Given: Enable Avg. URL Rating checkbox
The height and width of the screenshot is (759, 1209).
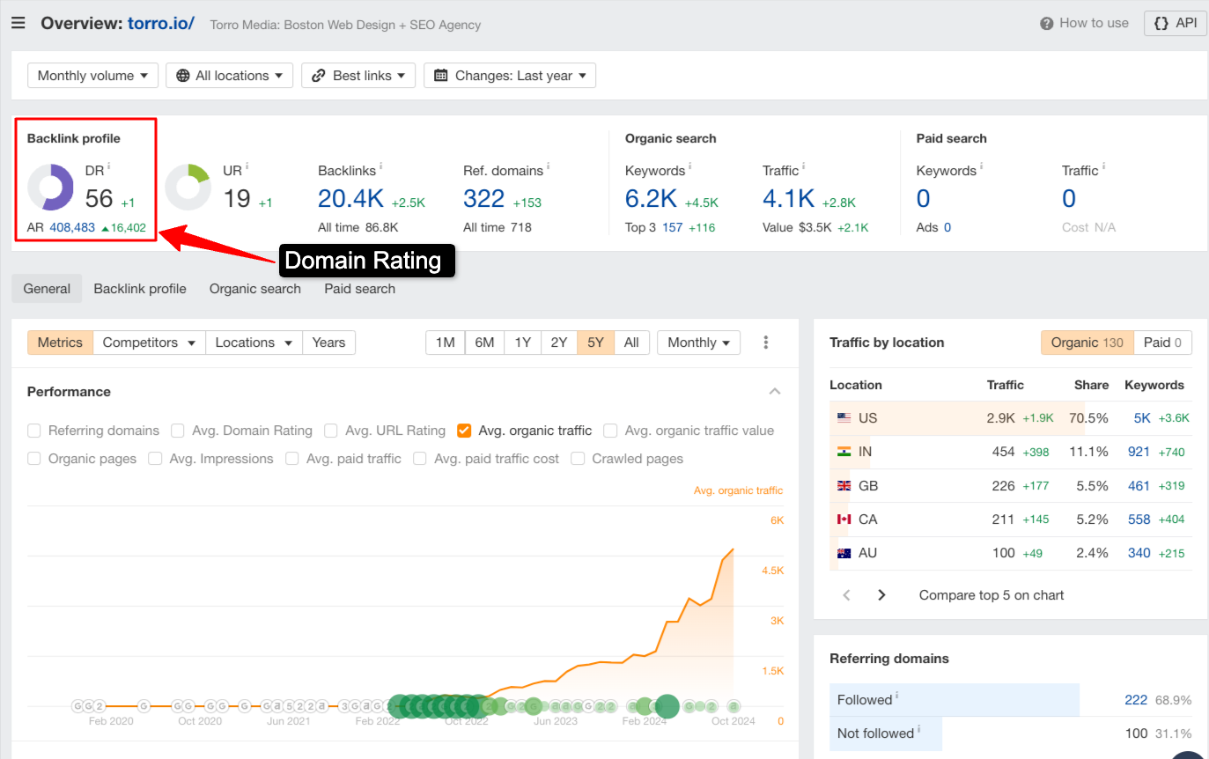Looking at the screenshot, I should pyautogui.click(x=331, y=431).
